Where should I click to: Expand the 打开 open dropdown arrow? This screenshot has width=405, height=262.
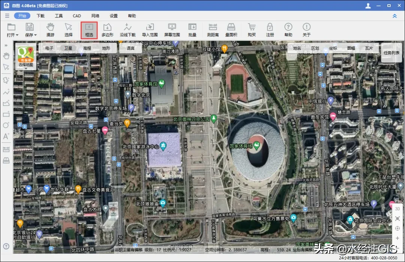tap(17, 35)
